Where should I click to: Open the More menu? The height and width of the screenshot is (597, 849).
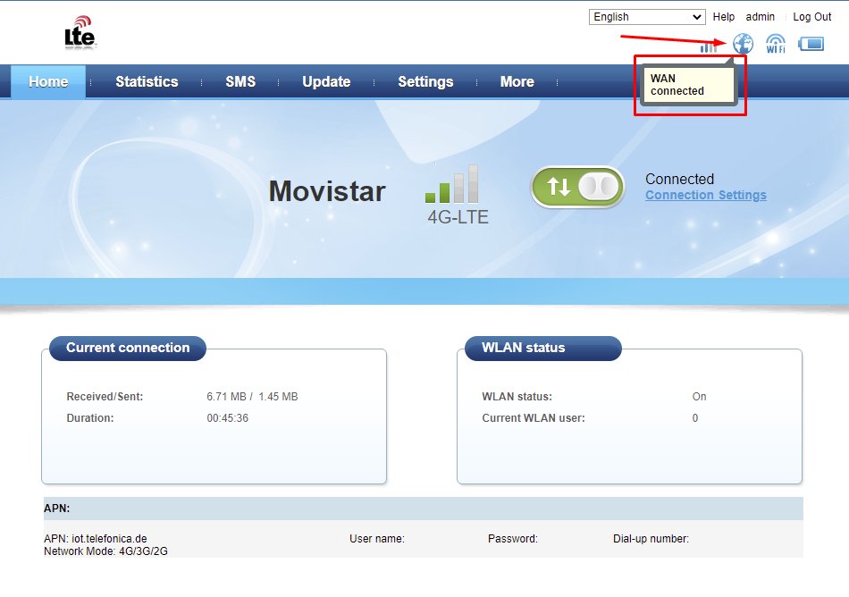517,81
